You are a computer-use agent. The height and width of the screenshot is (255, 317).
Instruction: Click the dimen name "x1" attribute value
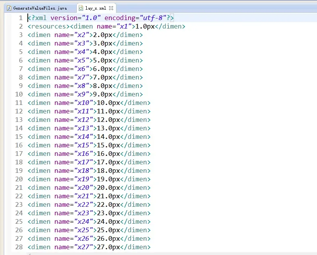click(124, 27)
